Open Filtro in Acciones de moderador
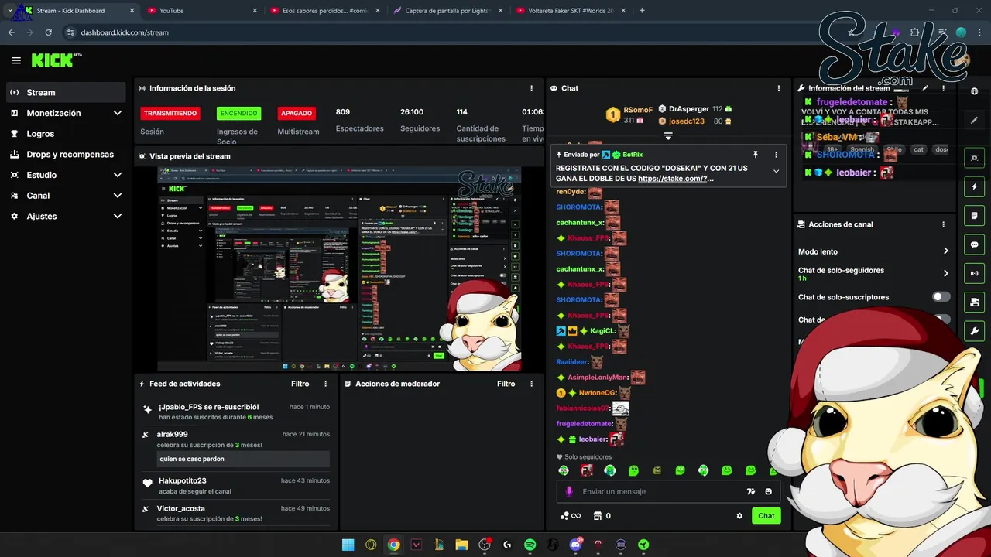 (x=506, y=384)
